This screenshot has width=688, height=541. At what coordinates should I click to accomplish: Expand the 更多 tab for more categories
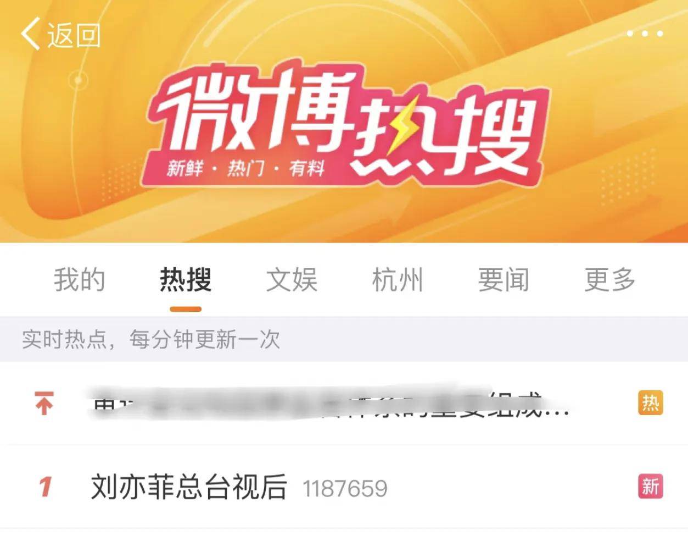[609, 280]
